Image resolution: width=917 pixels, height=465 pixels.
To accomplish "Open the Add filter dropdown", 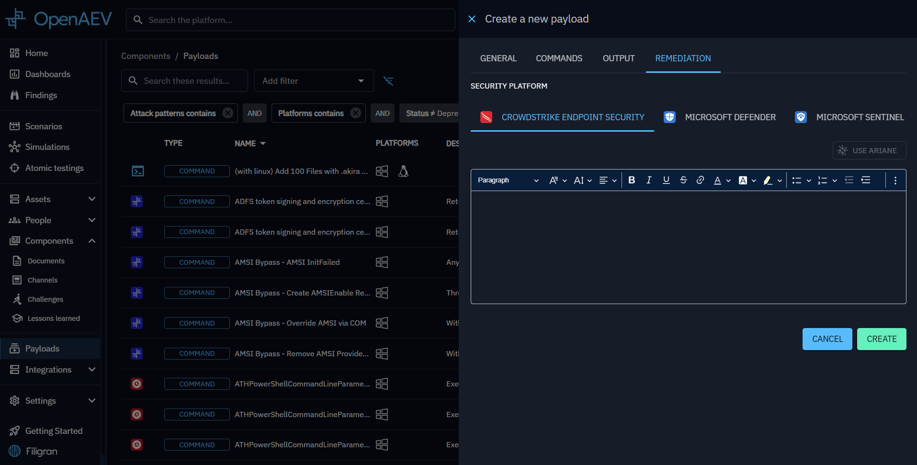I will pos(314,81).
